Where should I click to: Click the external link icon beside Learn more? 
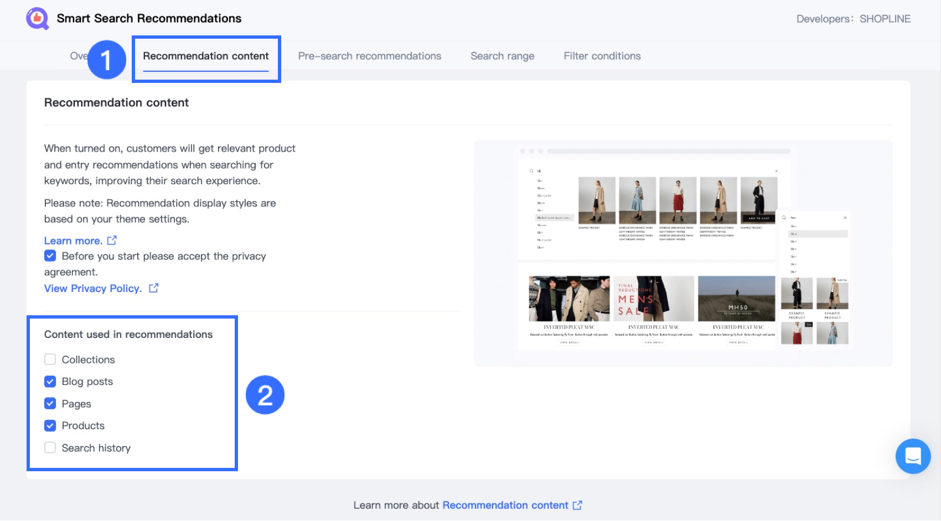[x=112, y=240]
